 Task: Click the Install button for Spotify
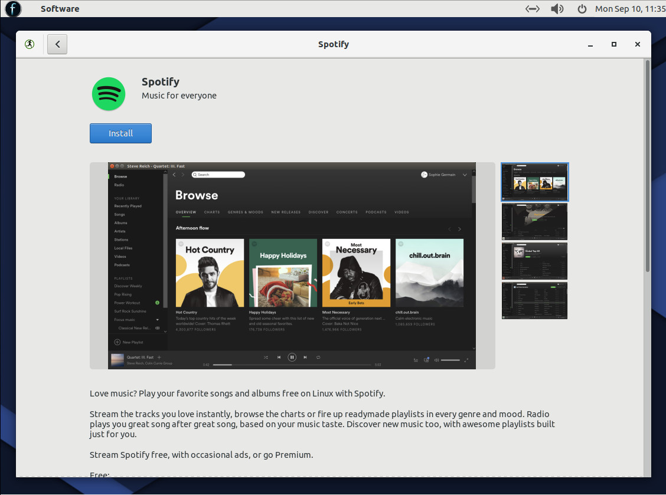[x=120, y=133]
